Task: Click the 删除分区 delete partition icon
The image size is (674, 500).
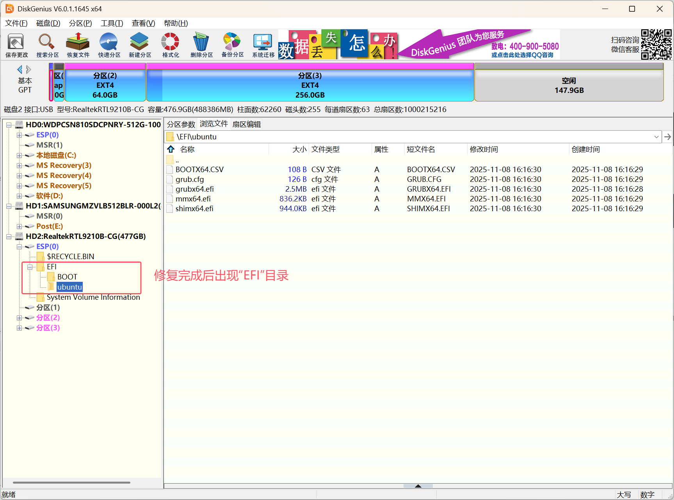Action: click(201, 45)
